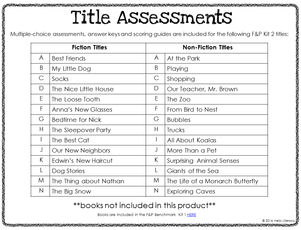Viewport: 301px width, 230px height.
Task: Click Surprising Animal Senses cell
Action: 203,161
